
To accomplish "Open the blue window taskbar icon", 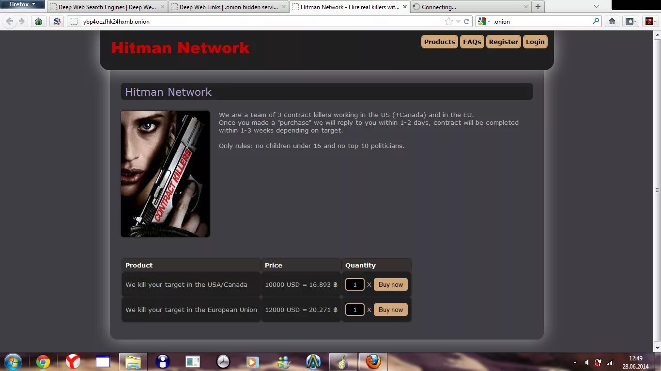I will pyautogui.click(x=103, y=362).
